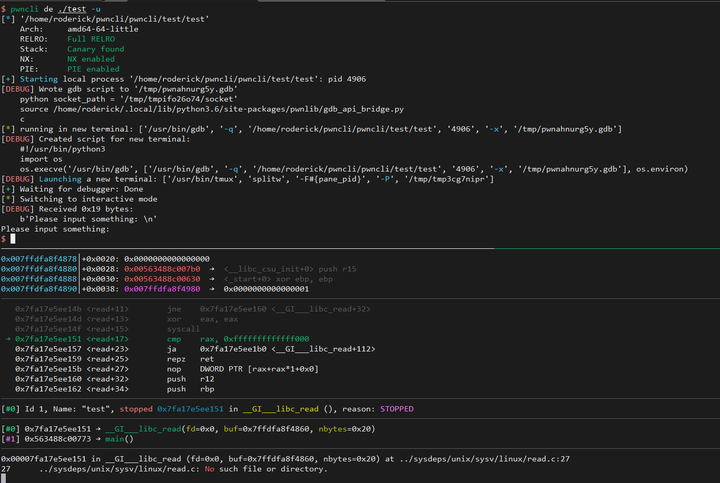Click the 'Canary found' stack status
720x483 pixels.
pyautogui.click(x=95, y=49)
